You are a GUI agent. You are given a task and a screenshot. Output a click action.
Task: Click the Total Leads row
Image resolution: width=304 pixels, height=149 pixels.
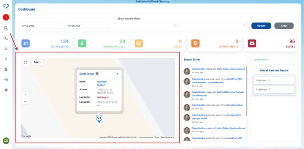point(274,89)
